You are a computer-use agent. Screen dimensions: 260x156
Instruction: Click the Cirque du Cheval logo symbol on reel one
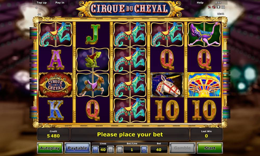tap(56, 85)
